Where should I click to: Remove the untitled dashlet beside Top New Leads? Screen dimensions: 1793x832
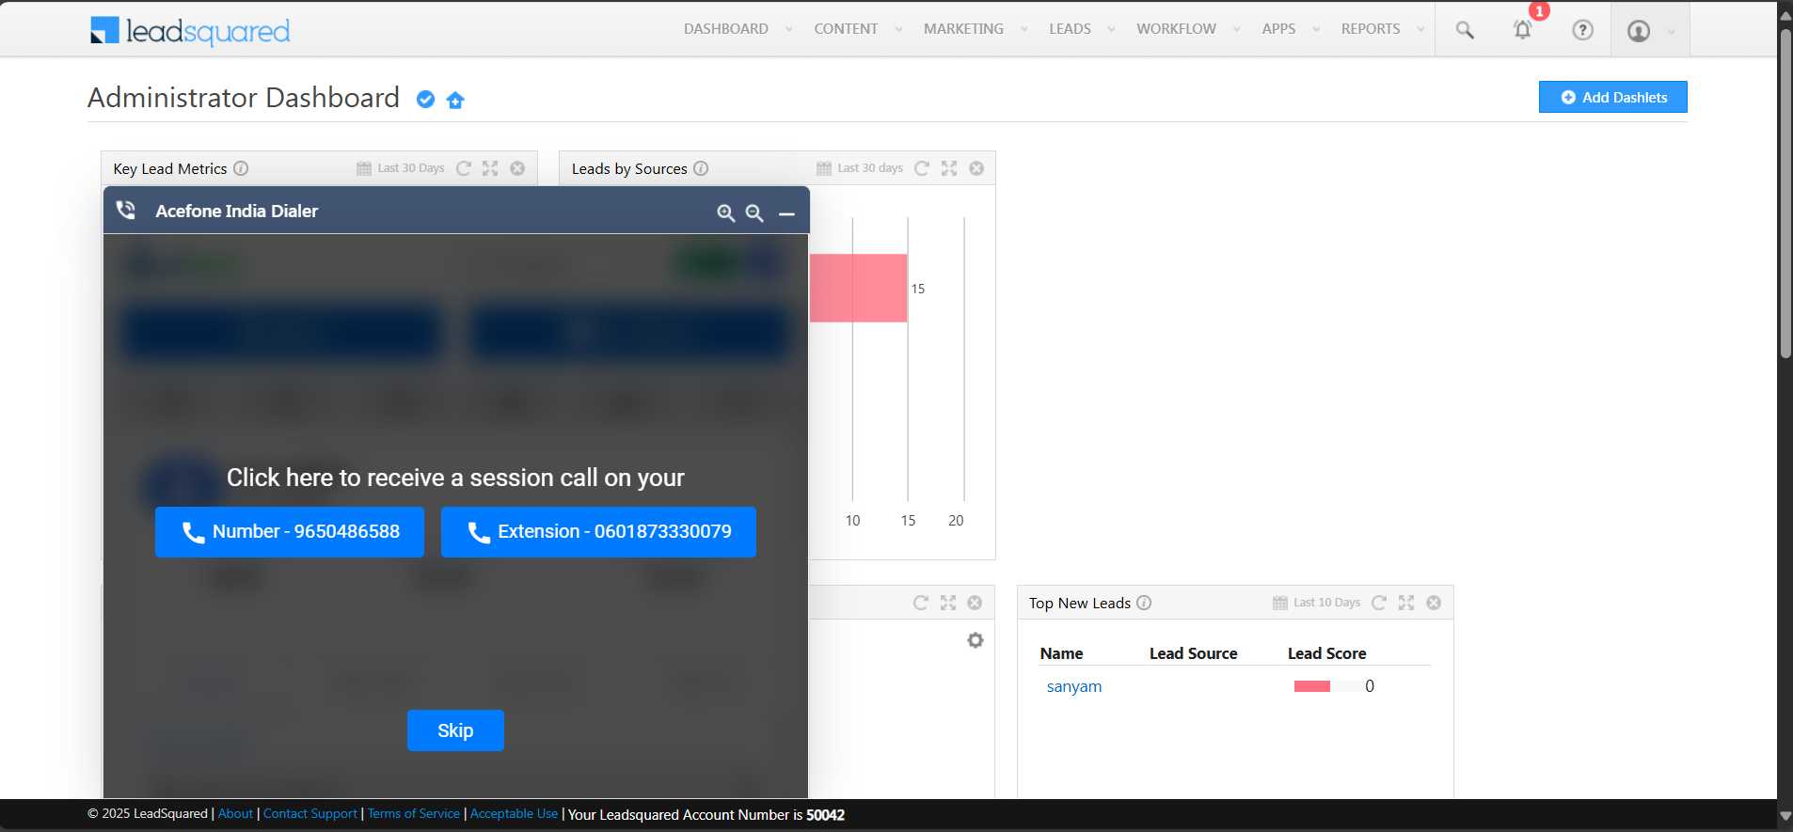(975, 603)
